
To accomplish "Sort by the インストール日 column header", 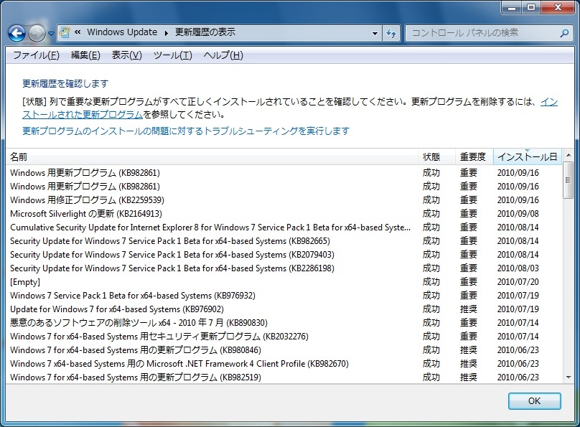I will [x=528, y=156].
